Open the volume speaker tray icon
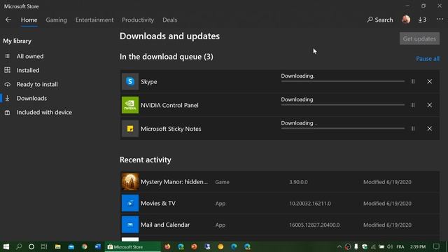 (x=390, y=246)
